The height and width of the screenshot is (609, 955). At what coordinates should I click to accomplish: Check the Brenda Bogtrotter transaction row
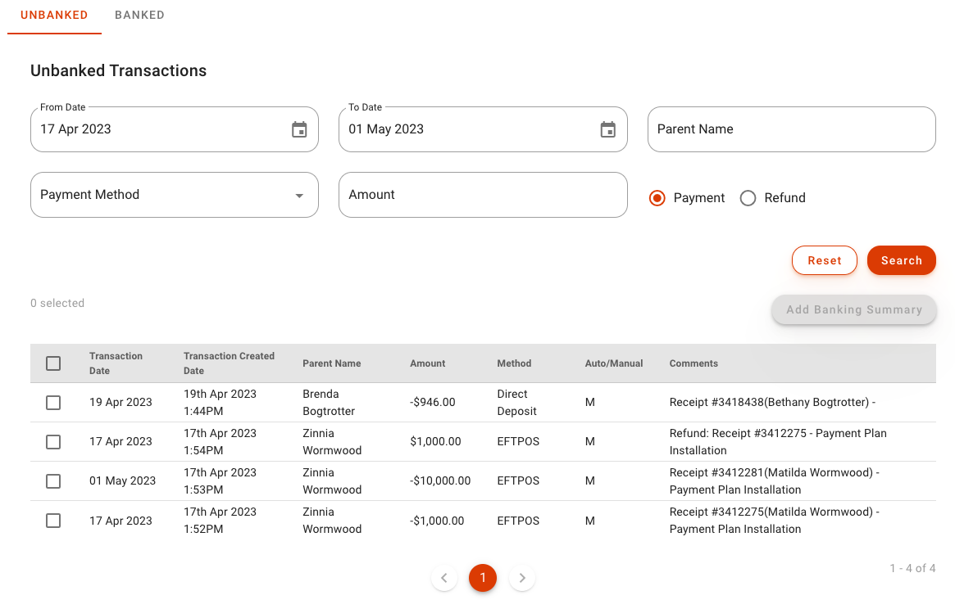tap(53, 403)
